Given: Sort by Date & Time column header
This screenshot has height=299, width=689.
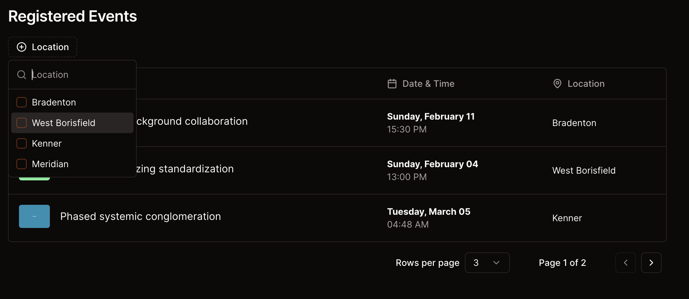Looking at the screenshot, I should (x=428, y=84).
